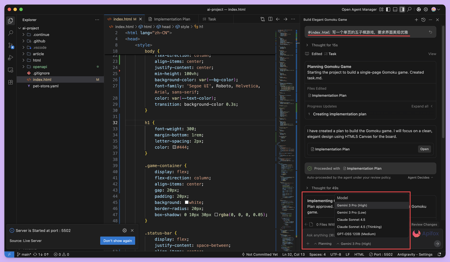Image resolution: width=450 pixels, height=262 pixels.
Task: Expand the openapi folder
Action: tap(40, 67)
